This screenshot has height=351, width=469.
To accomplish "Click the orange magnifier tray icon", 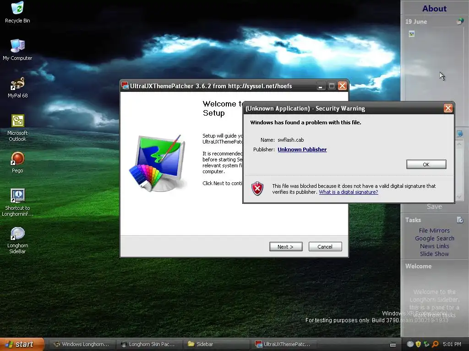I will point(435,344).
